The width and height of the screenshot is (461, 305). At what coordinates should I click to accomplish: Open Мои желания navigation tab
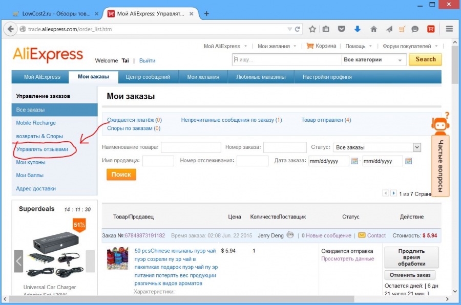click(203, 77)
